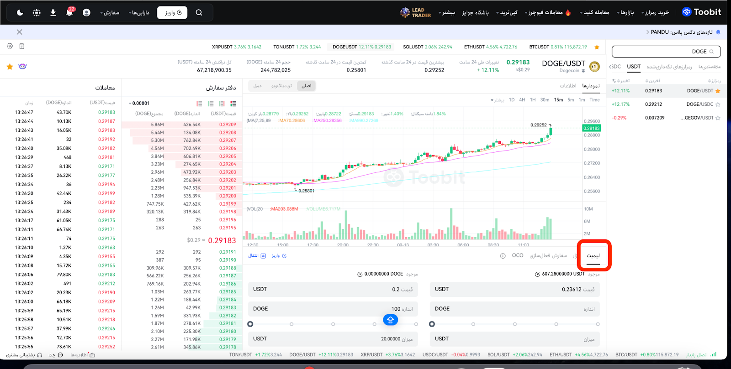Switch chart to عمق (depth) view
The width and height of the screenshot is (731, 369).
pos(258,86)
